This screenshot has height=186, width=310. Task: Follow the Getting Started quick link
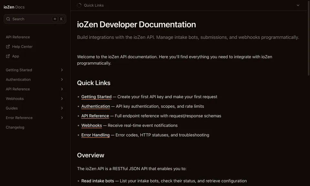click(97, 97)
